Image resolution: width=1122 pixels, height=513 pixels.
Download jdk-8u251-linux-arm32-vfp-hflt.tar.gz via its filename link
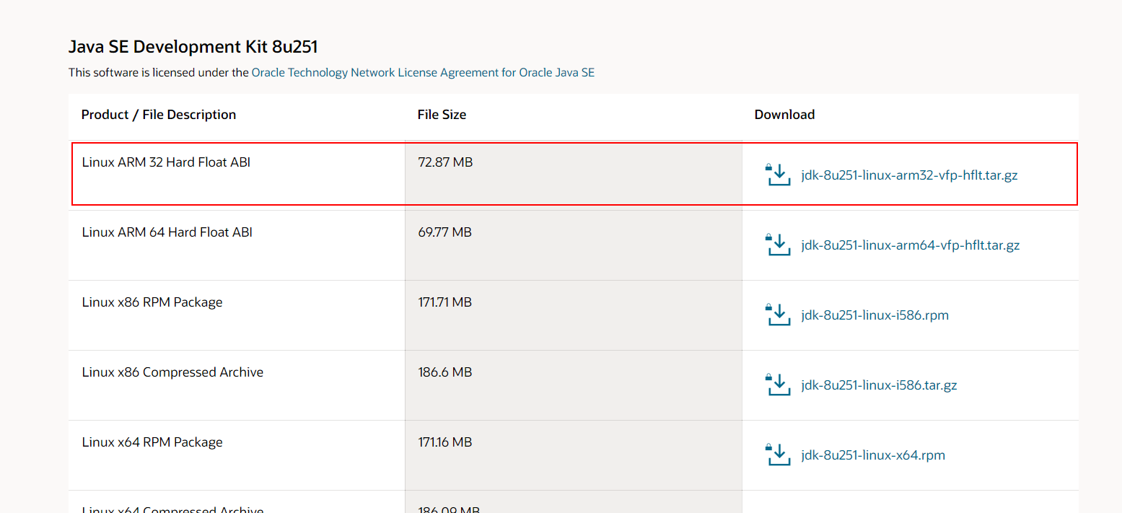click(x=909, y=175)
